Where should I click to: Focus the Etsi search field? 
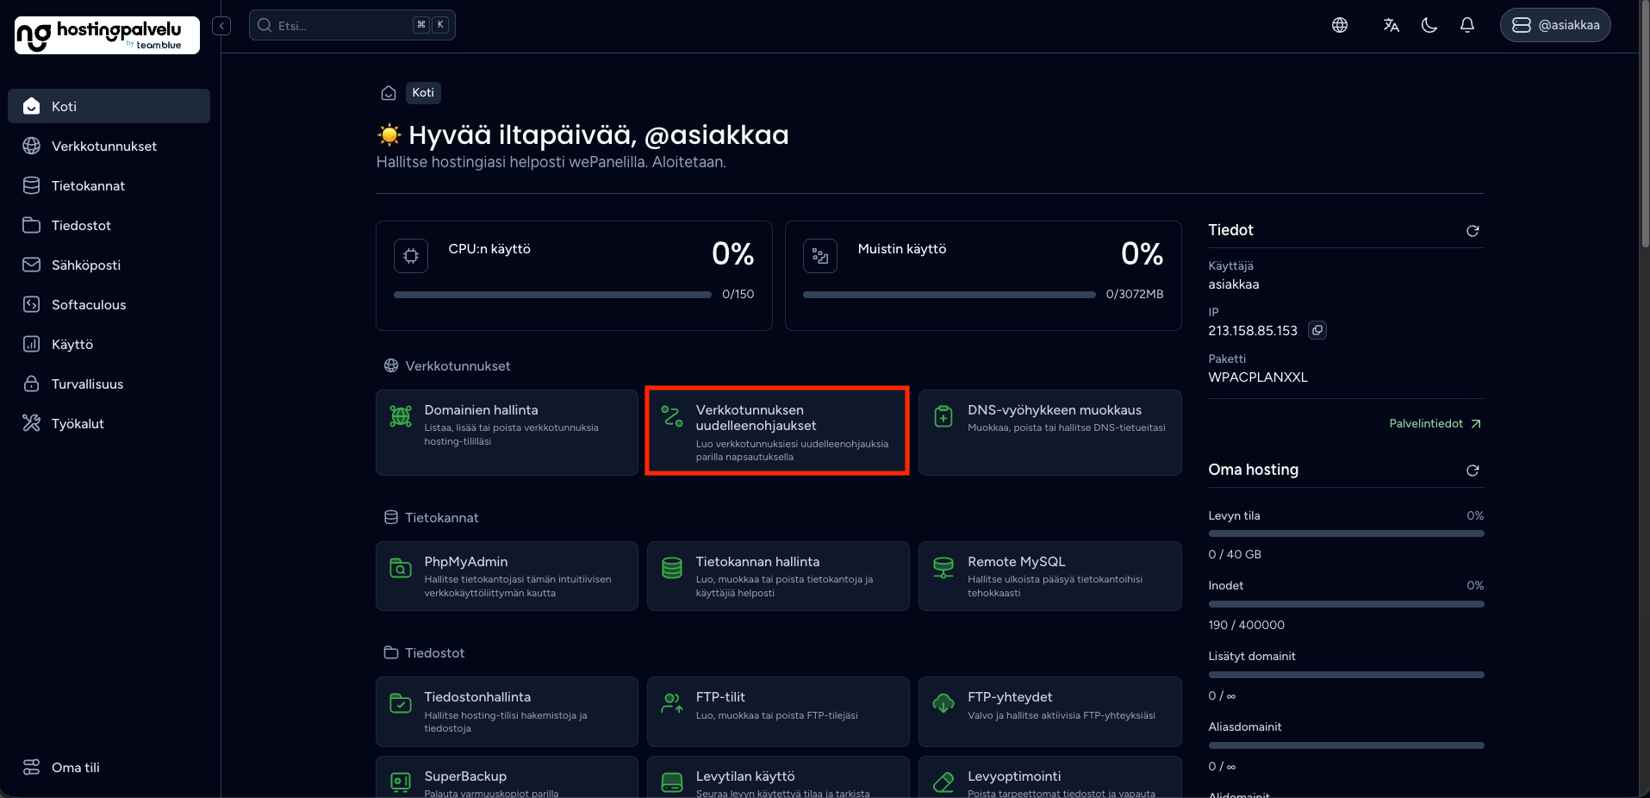point(352,25)
